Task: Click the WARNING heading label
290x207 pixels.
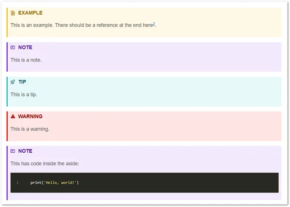Action: [x=30, y=116]
